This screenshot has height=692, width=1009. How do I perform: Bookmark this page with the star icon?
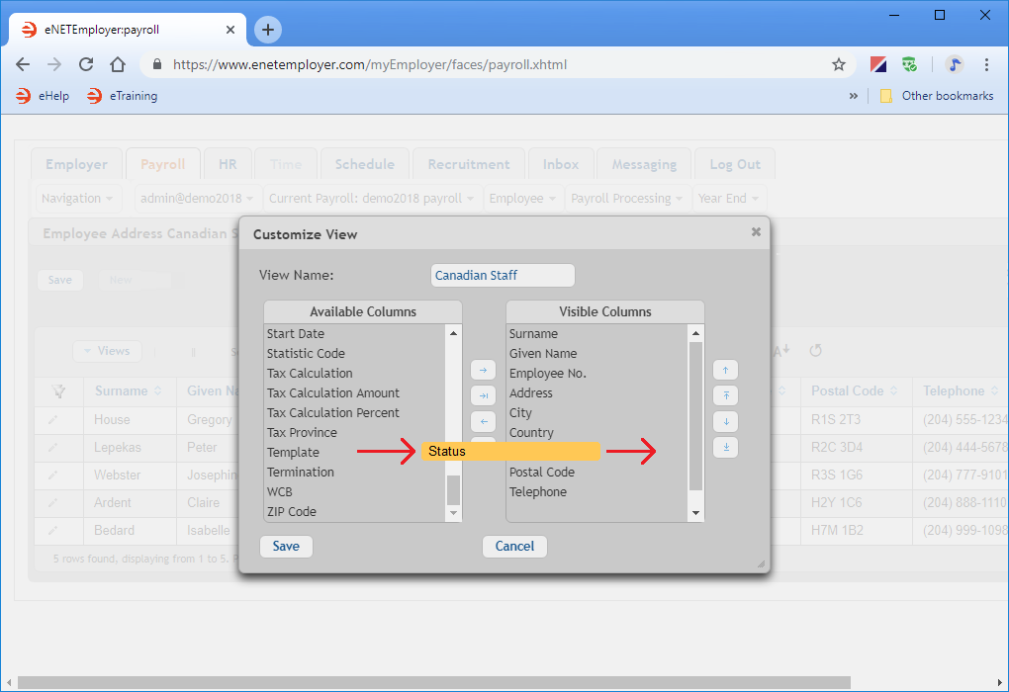839,65
